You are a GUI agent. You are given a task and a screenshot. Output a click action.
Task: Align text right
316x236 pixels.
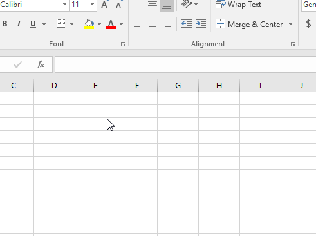[167, 24]
